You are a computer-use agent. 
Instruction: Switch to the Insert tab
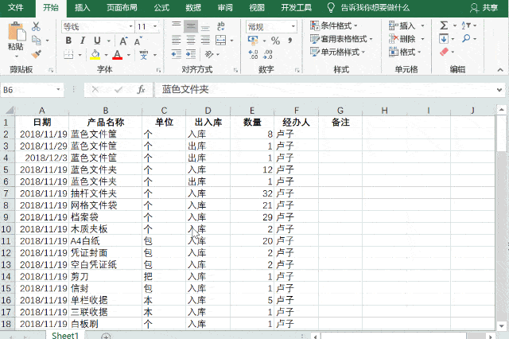(83, 7)
